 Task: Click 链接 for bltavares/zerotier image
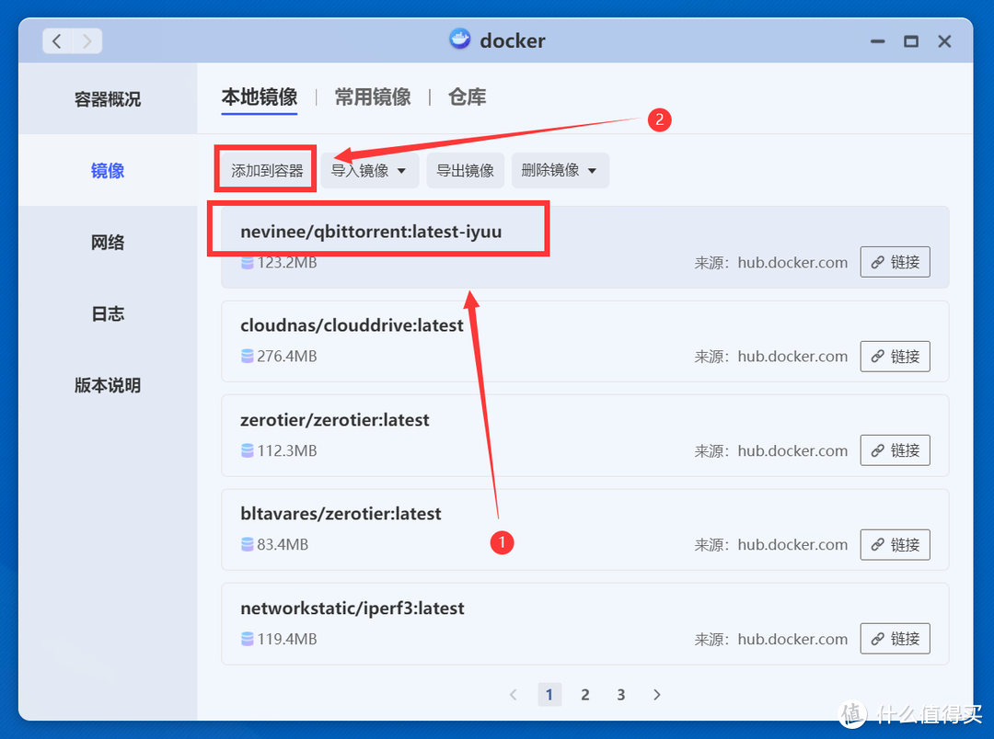896,544
